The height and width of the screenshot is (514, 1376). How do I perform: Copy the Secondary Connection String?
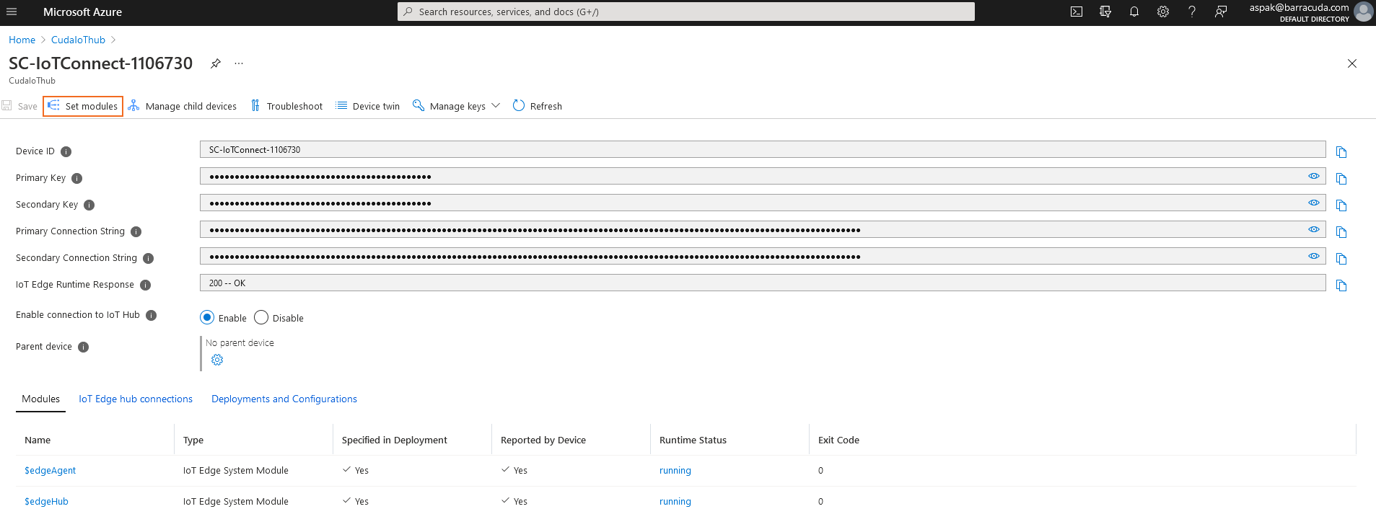(x=1341, y=259)
